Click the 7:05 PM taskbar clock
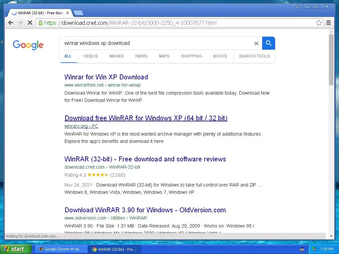The width and height of the screenshot is (339, 254). [327, 249]
